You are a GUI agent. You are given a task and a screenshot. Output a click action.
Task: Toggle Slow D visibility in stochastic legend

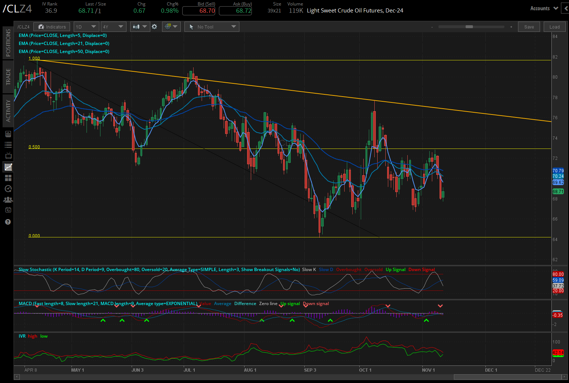tap(326, 270)
